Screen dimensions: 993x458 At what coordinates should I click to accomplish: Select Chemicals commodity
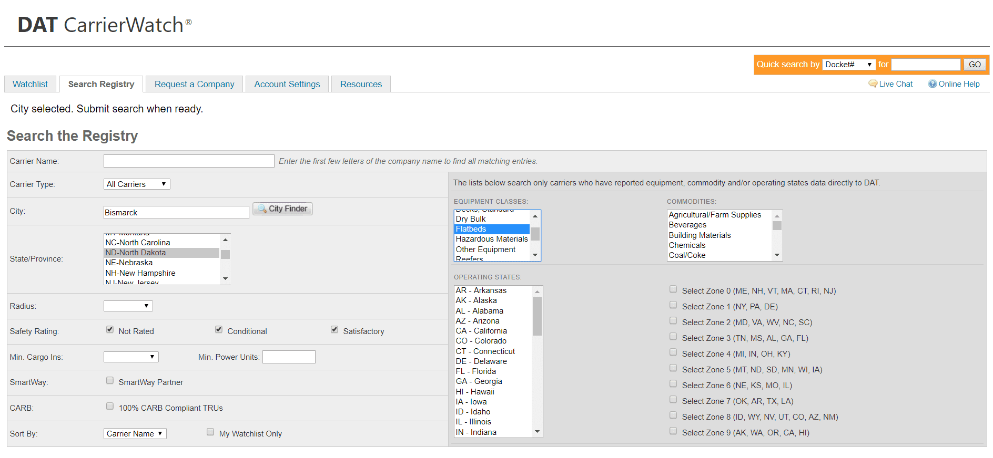[x=720, y=245]
